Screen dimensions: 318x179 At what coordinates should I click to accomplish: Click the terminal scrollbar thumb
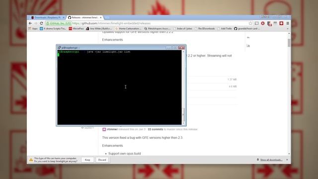(x=183, y=115)
